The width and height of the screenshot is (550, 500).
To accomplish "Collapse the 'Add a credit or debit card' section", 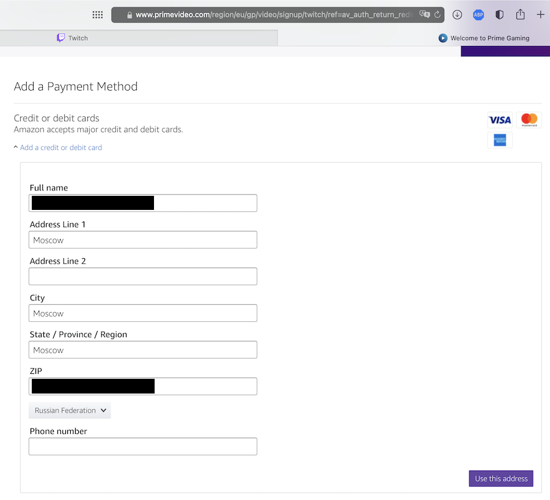I will click(x=61, y=147).
